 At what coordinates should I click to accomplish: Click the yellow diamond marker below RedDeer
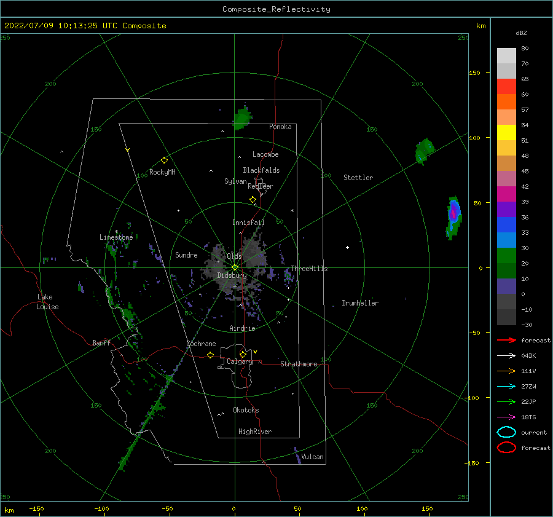click(253, 200)
